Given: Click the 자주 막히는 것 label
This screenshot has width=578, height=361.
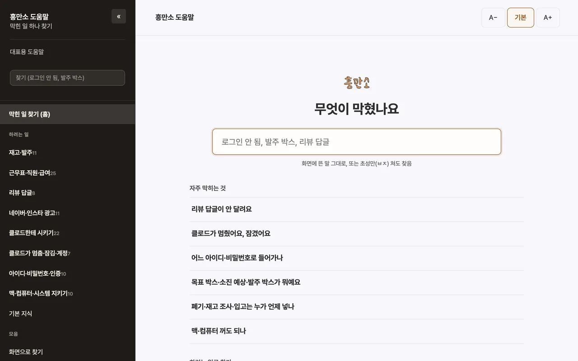Looking at the screenshot, I should (x=208, y=188).
